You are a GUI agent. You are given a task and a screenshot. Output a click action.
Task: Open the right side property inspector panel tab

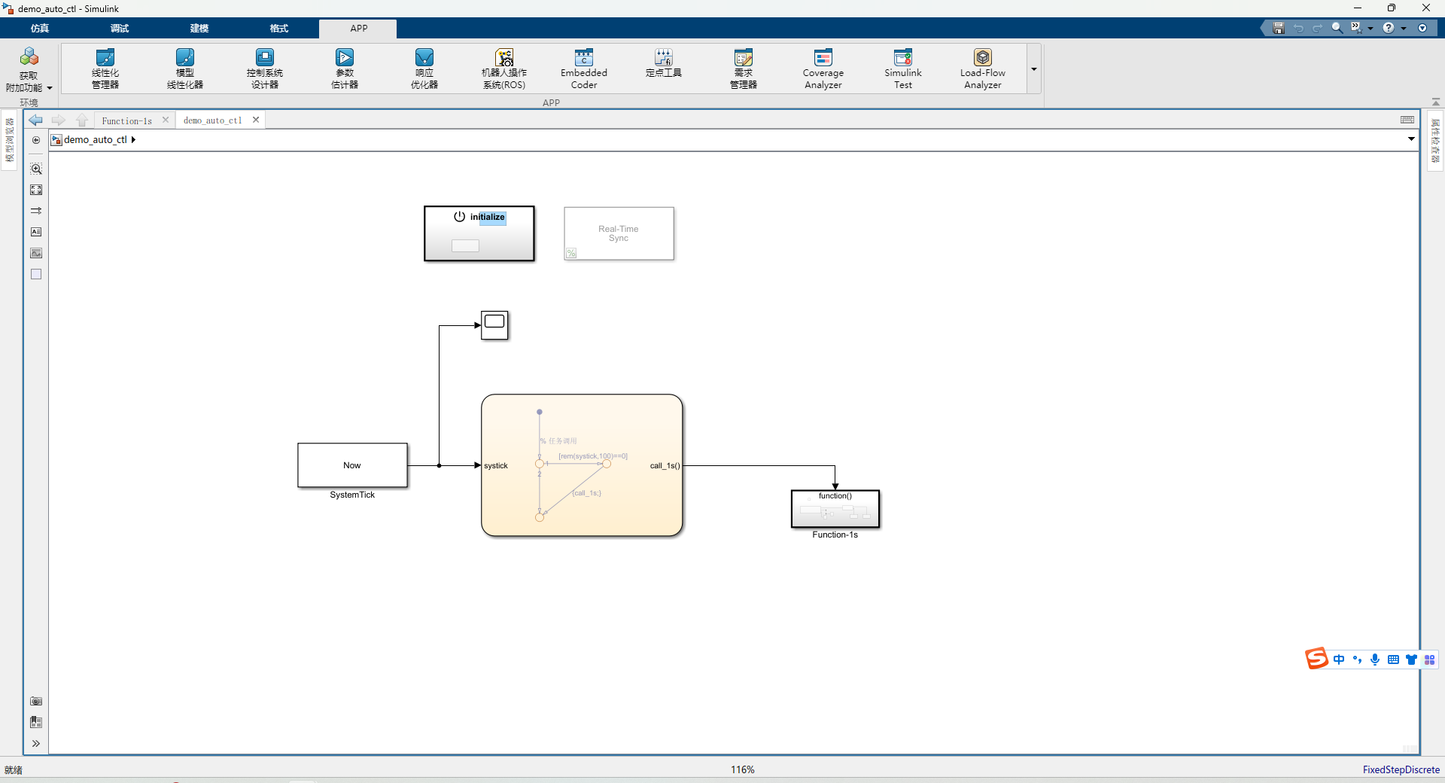1435,140
